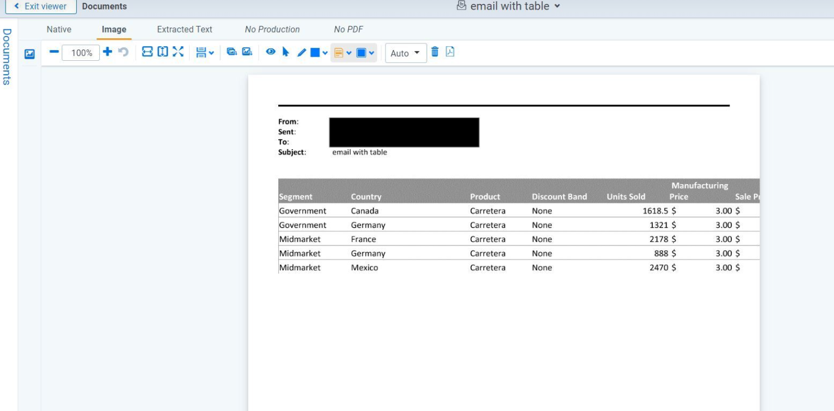Zoom out with the minus icon
The image size is (834, 411).
[x=54, y=52]
